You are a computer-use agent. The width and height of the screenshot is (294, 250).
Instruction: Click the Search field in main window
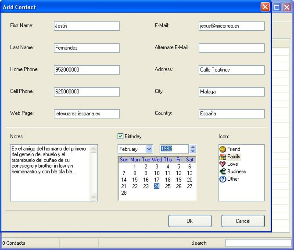pos(258,243)
